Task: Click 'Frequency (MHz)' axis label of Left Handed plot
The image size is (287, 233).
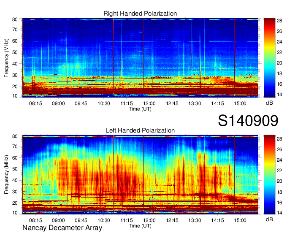Action: coord(6,175)
